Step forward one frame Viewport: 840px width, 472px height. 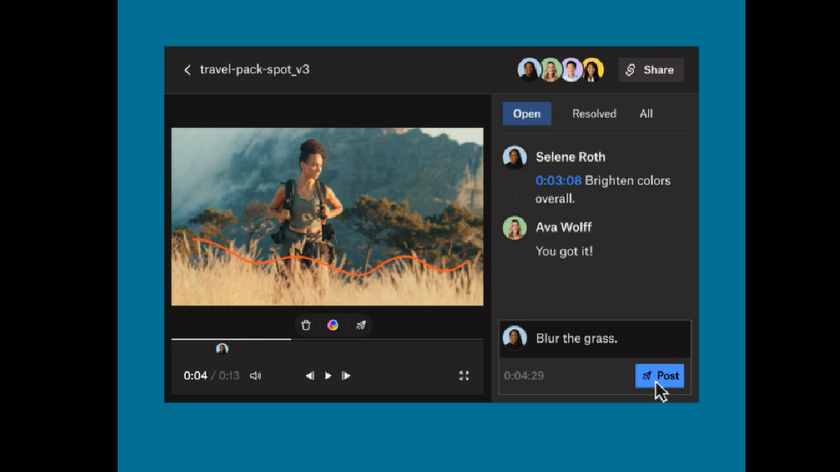pos(346,376)
